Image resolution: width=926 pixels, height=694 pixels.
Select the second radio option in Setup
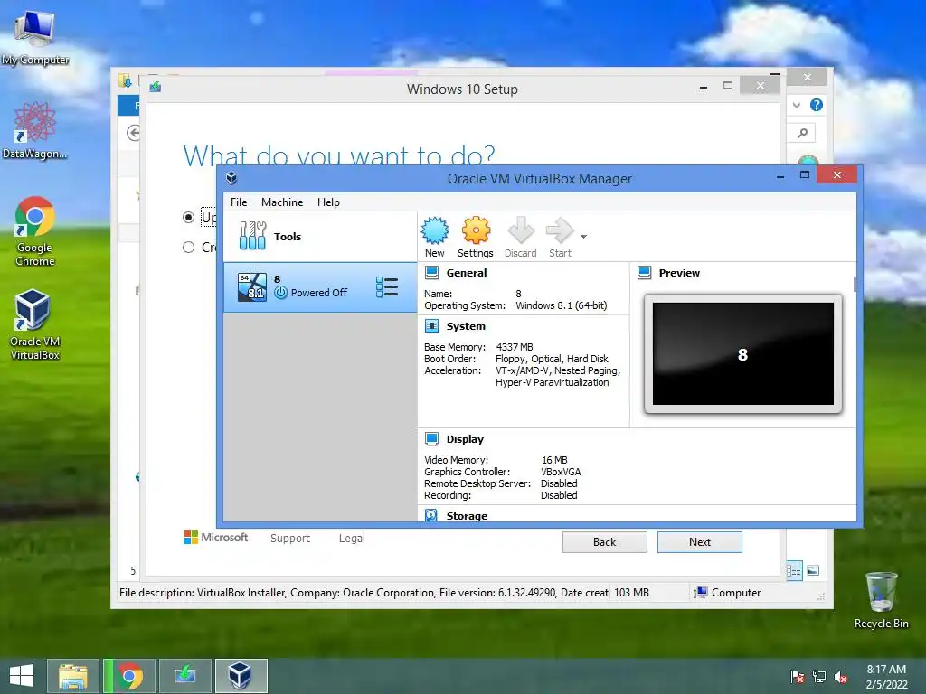(188, 248)
